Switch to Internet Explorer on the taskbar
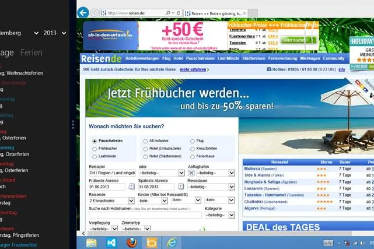374x249 pixels. click(172, 243)
